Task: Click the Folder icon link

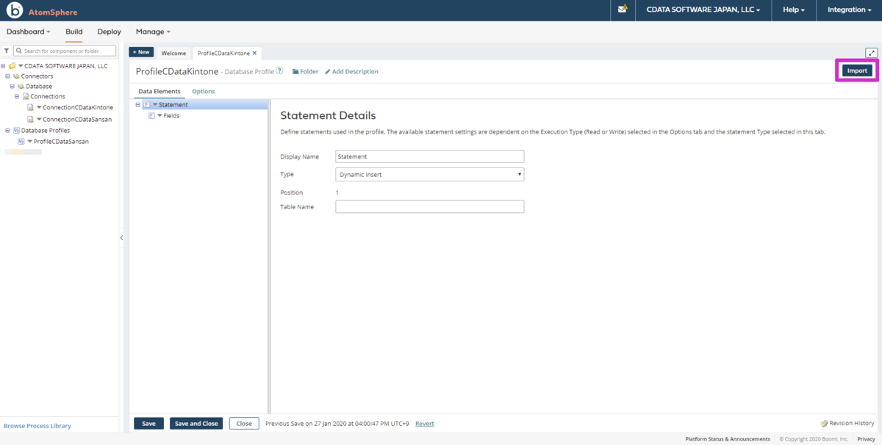Action: tap(295, 72)
